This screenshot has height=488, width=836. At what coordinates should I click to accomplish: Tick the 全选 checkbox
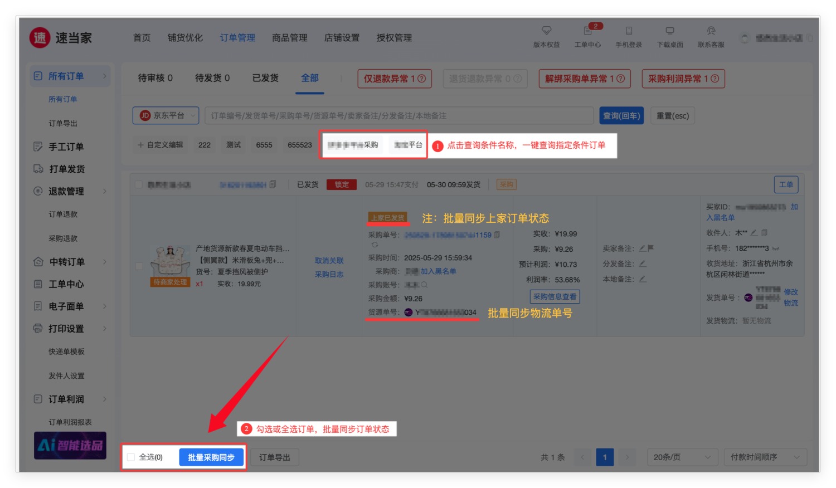point(131,457)
